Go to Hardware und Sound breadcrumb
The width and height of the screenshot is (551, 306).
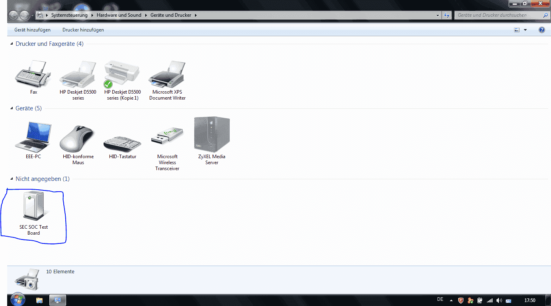[119, 15]
